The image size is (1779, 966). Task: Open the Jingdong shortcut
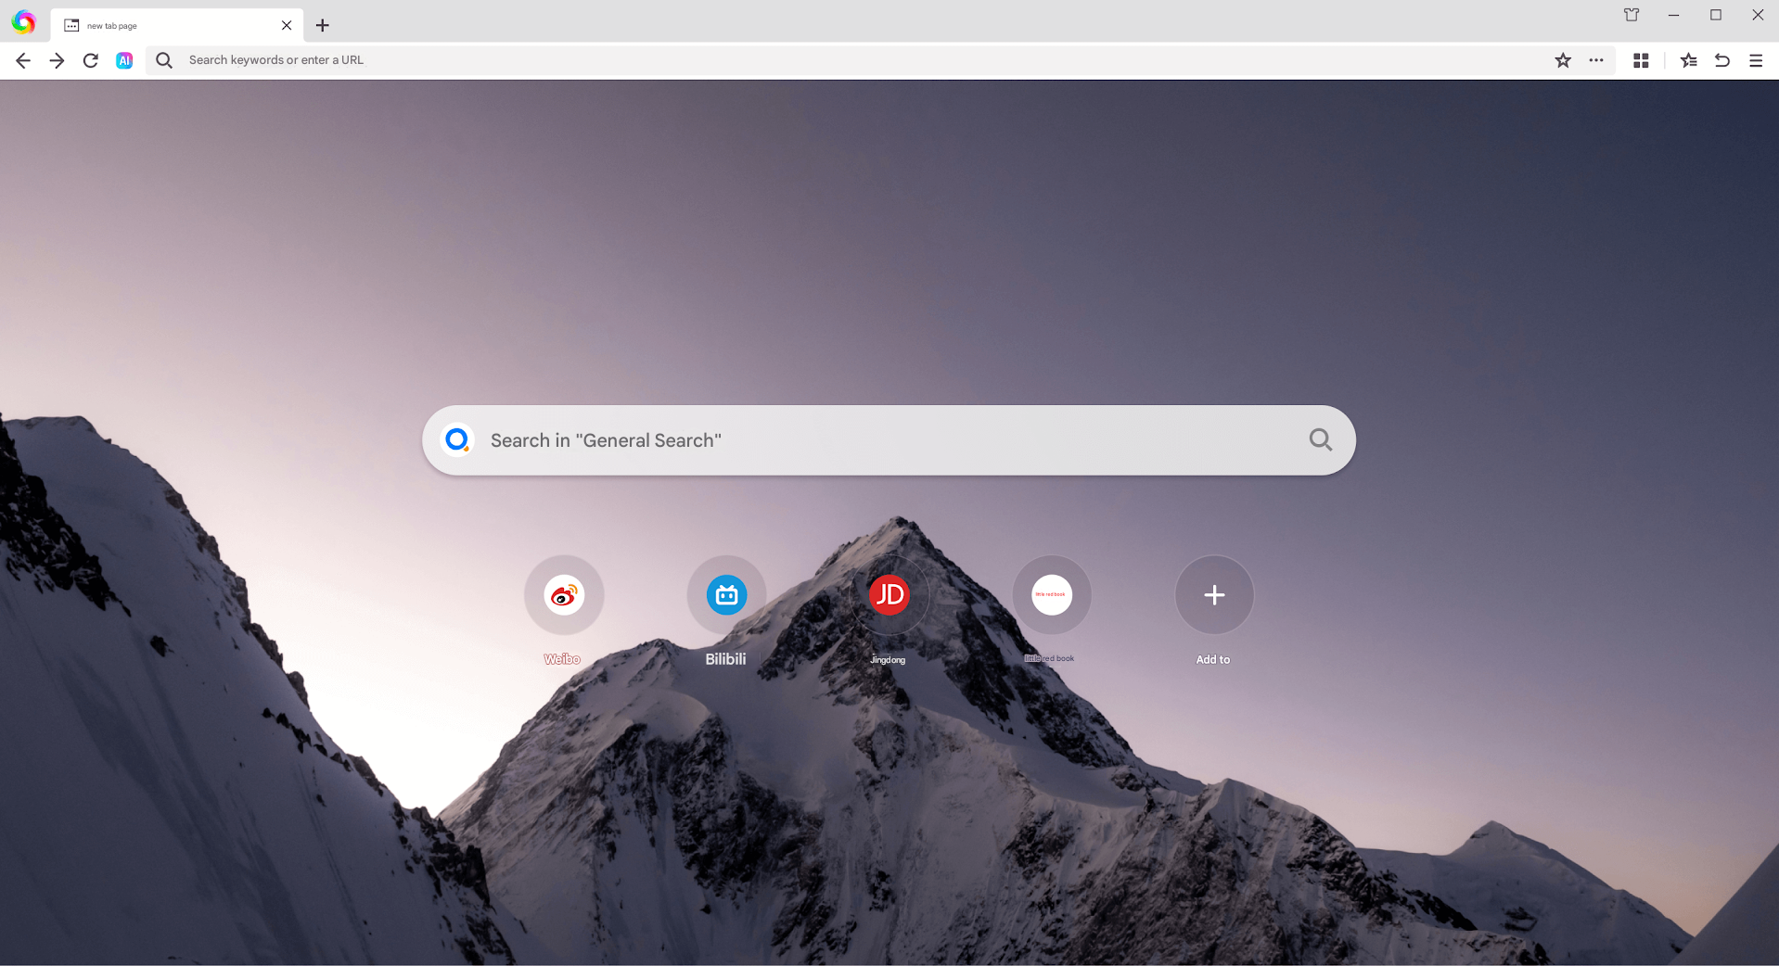[x=889, y=595]
